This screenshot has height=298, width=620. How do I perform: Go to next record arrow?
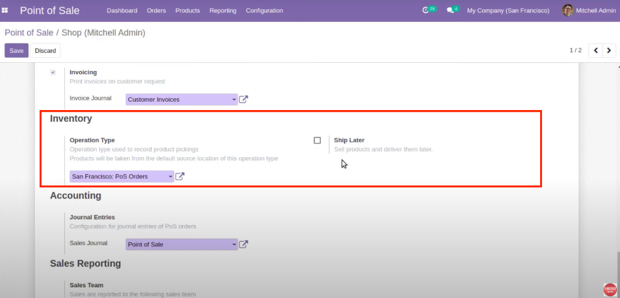(x=609, y=50)
